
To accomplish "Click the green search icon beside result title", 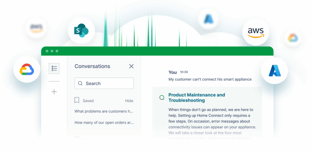I will (162, 98).
